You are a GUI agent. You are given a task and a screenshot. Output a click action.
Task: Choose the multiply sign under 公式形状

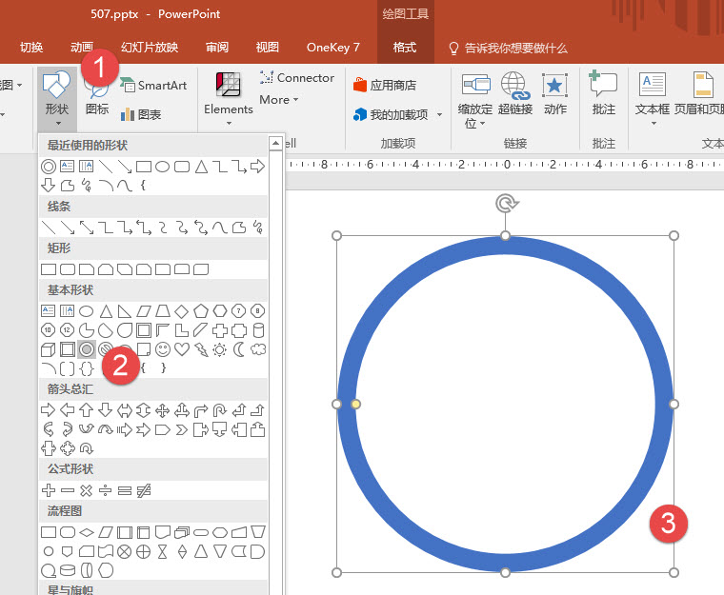coord(87,490)
